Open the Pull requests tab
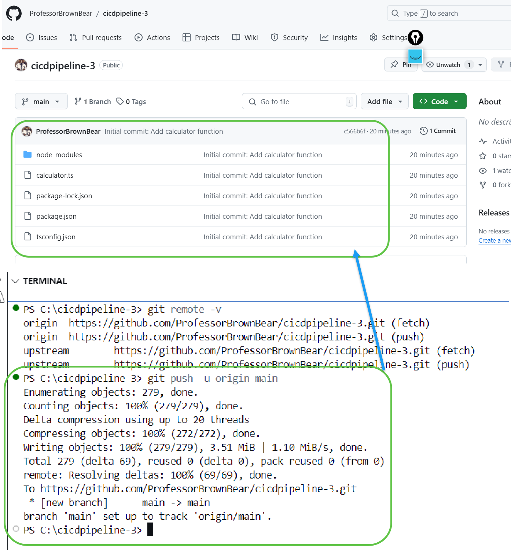511x550 pixels. pyautogui.click(x=96, y=37)
